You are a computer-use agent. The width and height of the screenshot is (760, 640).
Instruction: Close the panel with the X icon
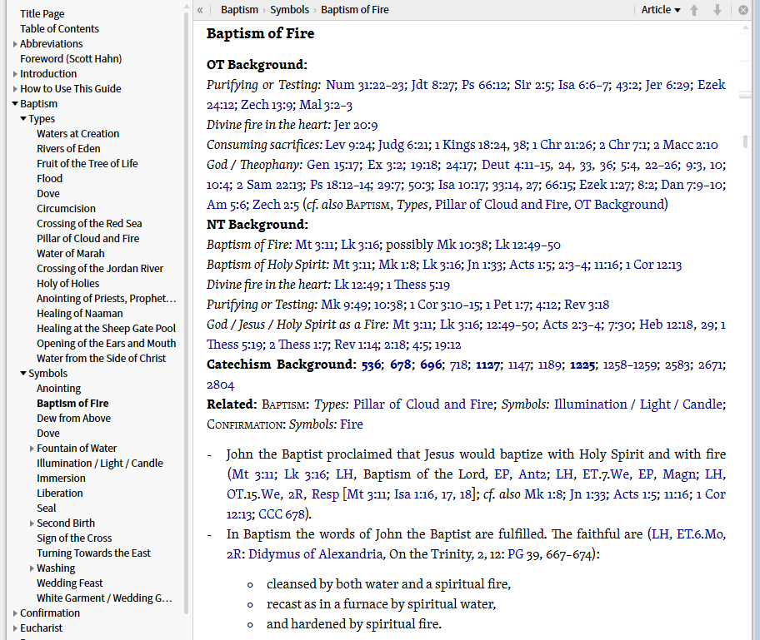click(x=743, y=10)
